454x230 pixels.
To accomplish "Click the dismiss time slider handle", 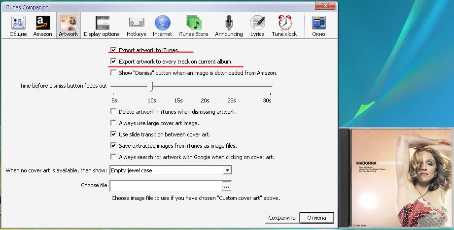I will click(x=151, y=87).
